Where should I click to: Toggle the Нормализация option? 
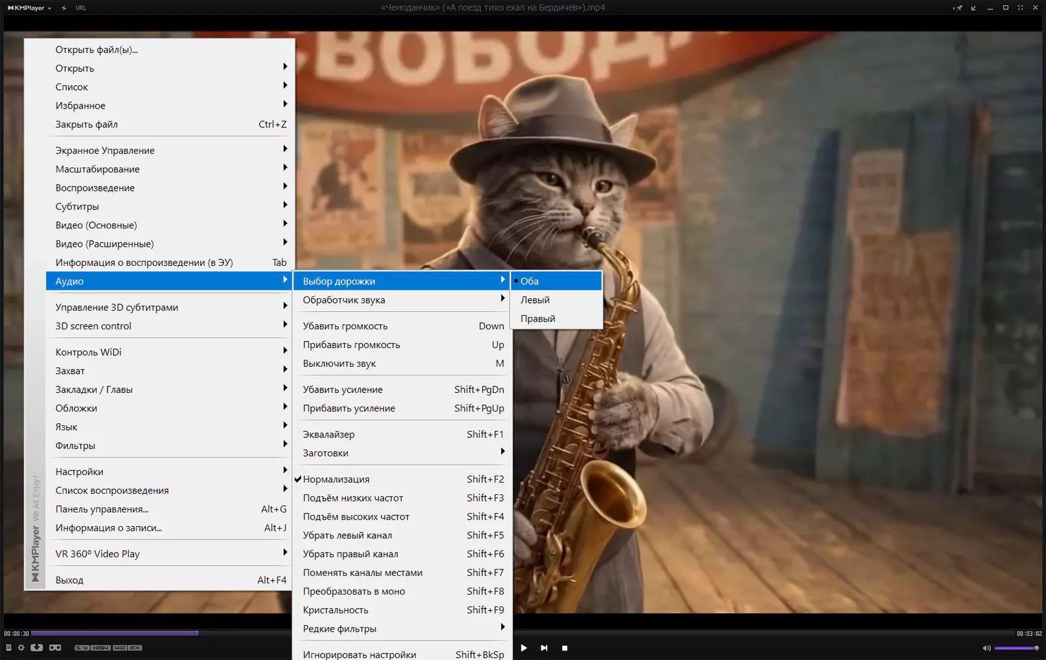(402, 479)
